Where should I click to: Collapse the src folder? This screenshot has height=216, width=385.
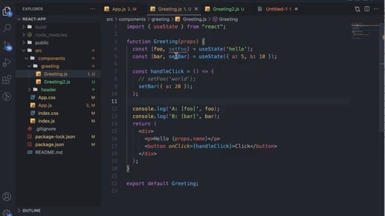coord(38,50)
